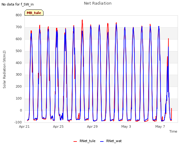Screen dimensions: 196x147
Task: Click the Solar Radiation (W/m2) axis label
Action: [x=4, y=70]
